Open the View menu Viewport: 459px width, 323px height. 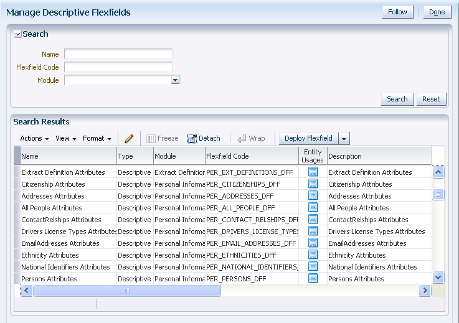[x=66, y=138]
